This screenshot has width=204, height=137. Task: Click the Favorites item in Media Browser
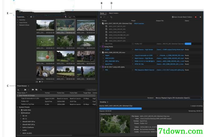click(x=22, y=20)
